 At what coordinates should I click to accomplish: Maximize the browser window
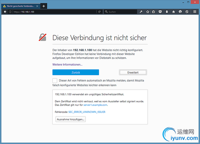point(188,2)
